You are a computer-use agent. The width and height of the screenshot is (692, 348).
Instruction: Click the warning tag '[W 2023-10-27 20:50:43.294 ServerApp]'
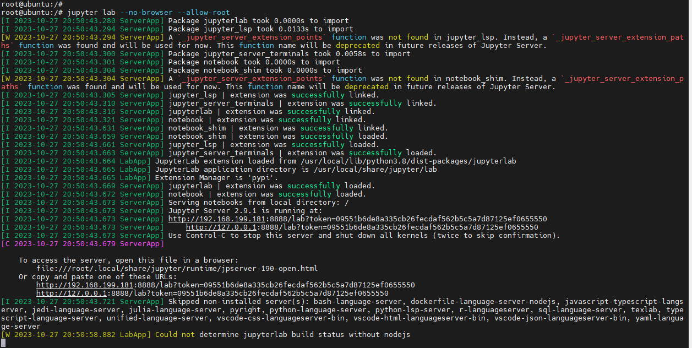(x=82, y=37)
